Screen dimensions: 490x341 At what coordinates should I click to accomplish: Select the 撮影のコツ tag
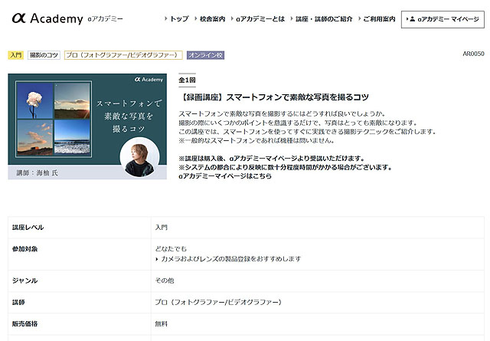[44, 55]
